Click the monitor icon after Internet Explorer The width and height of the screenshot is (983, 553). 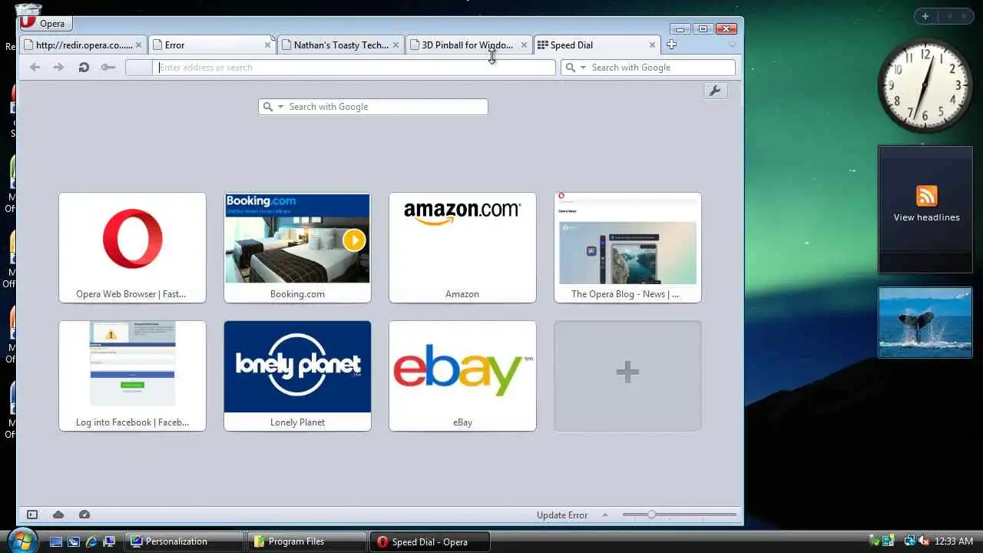click(109, 541)
